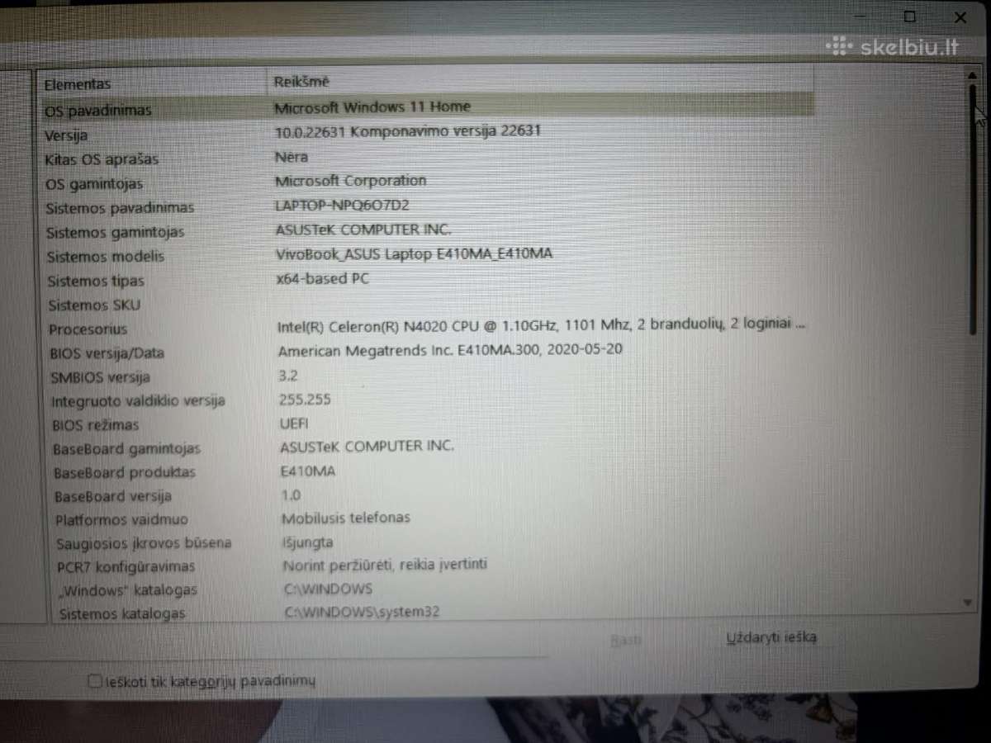Select the 'OS pavadinimas' row
This screenshot has width=991, height=743.
coord(428,107)
